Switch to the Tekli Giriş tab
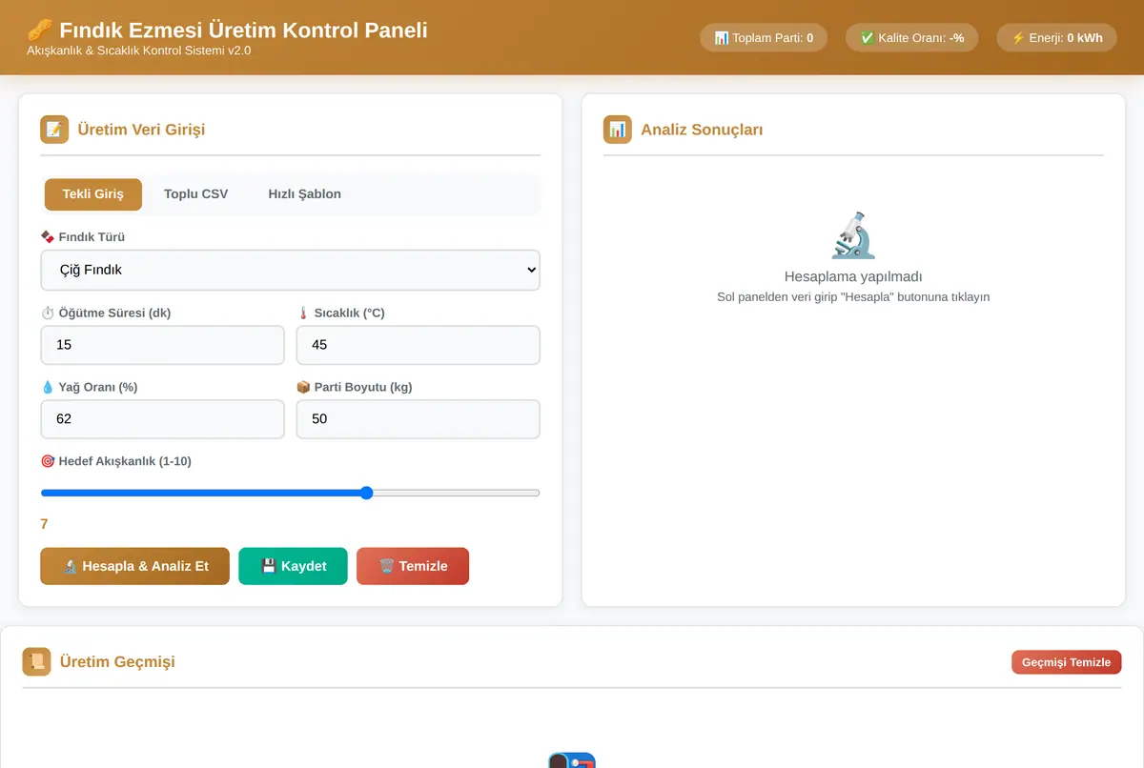The width and height of the screenshot is (1144, 768). click(93, 194)
